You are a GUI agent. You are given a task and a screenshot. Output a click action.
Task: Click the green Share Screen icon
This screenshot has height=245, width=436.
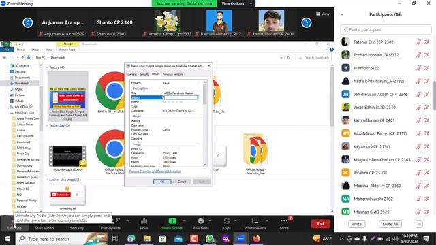pyautogui.click(x=172, y=220)
